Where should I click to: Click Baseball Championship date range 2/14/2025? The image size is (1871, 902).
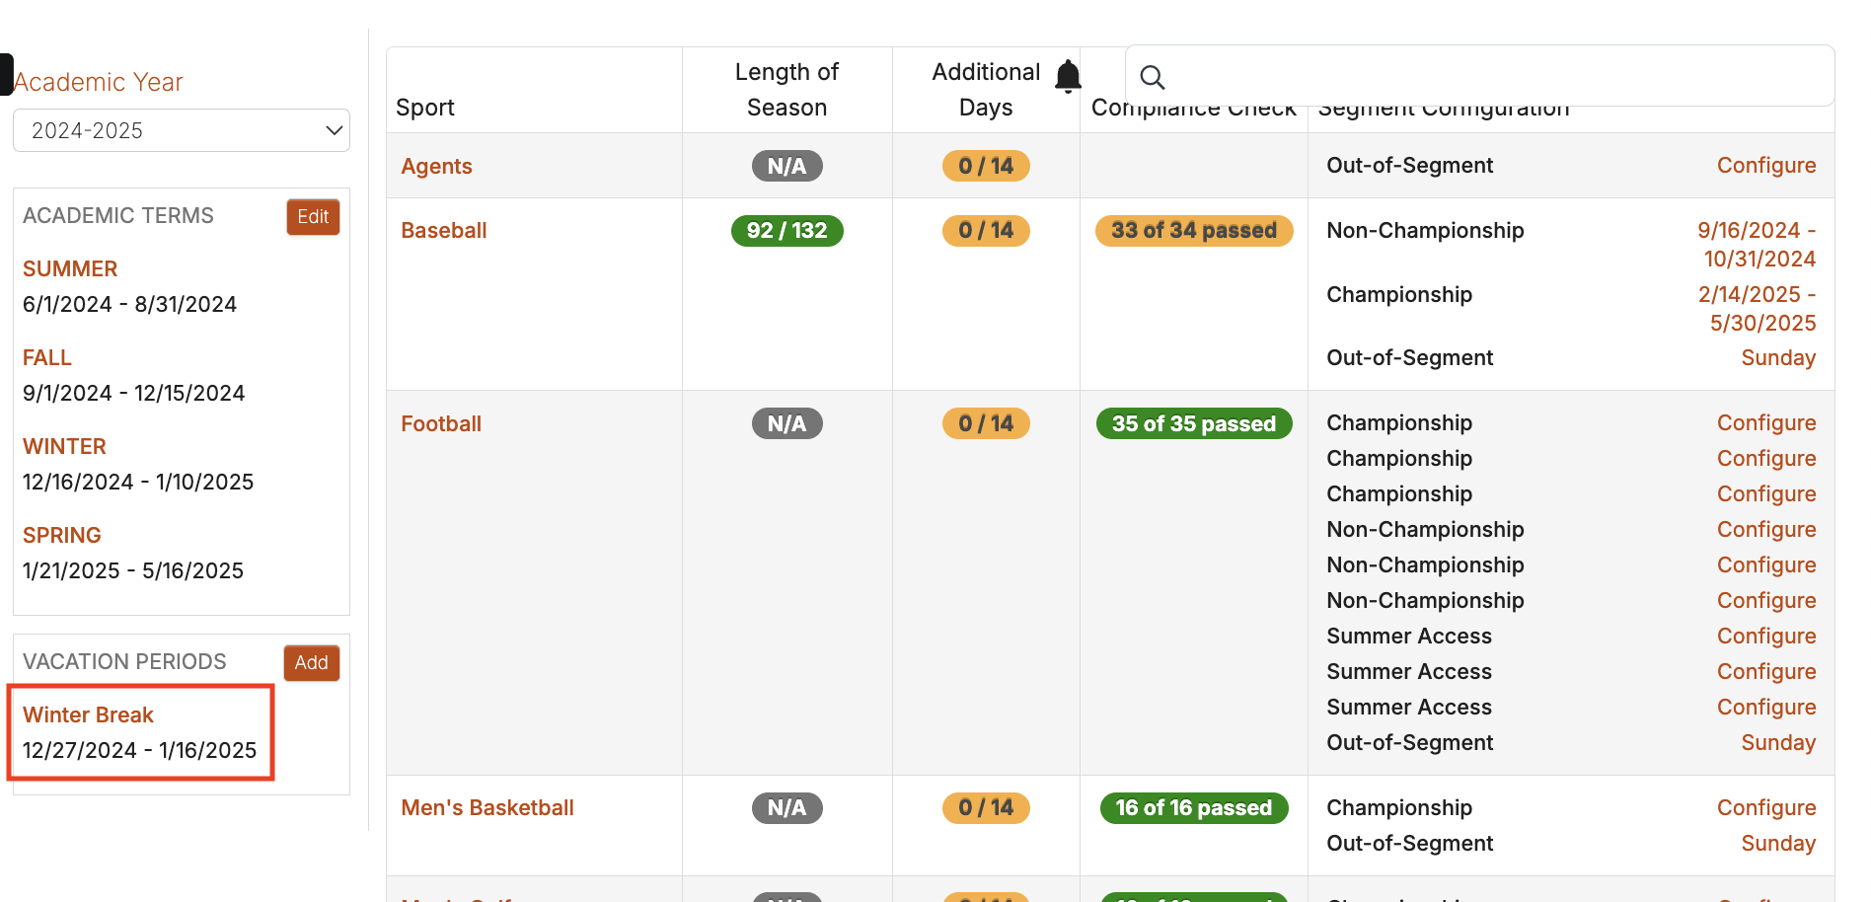pyautogui.click(x=1757, y=308)
